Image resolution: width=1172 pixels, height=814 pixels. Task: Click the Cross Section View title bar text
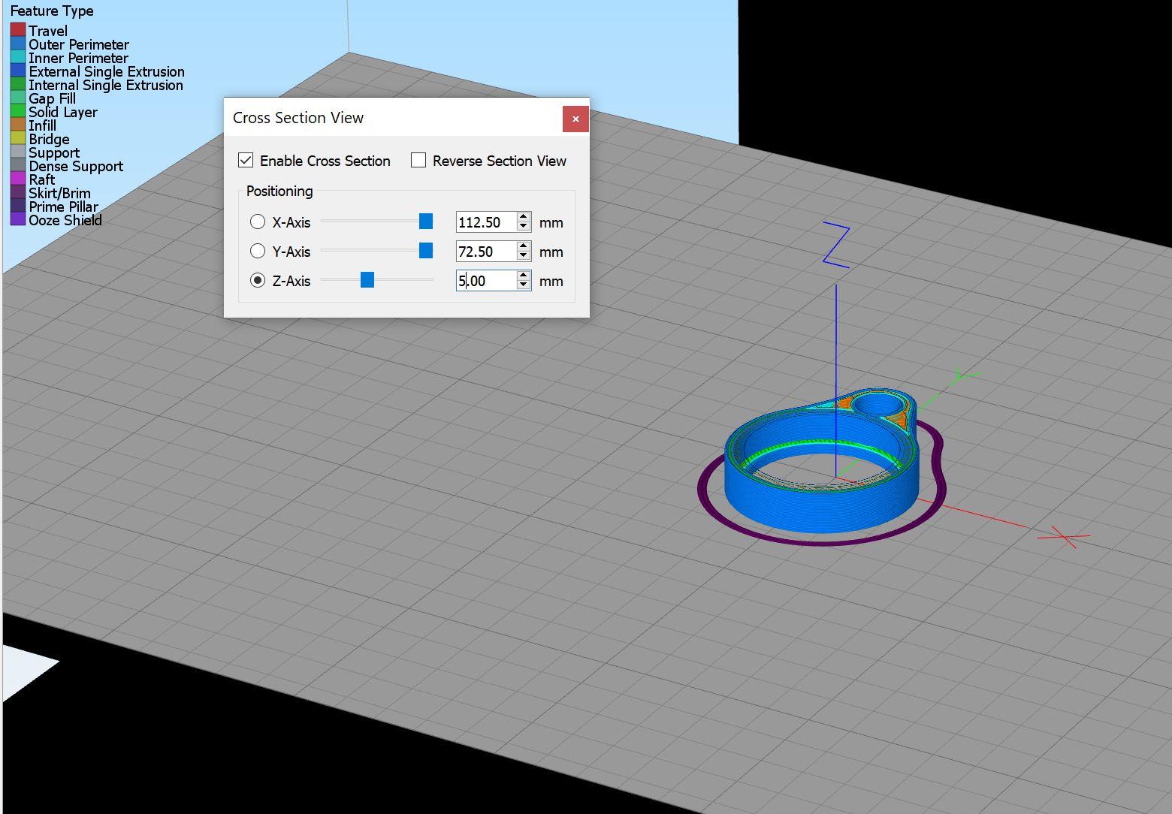pos(298,118)
